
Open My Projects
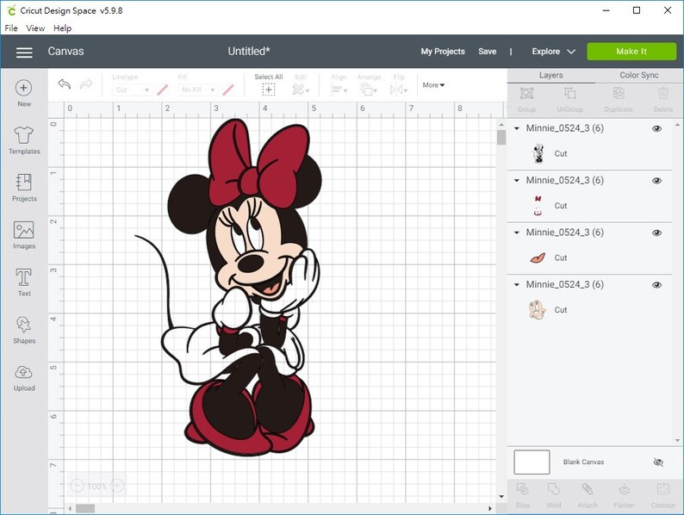pos(443,52)
